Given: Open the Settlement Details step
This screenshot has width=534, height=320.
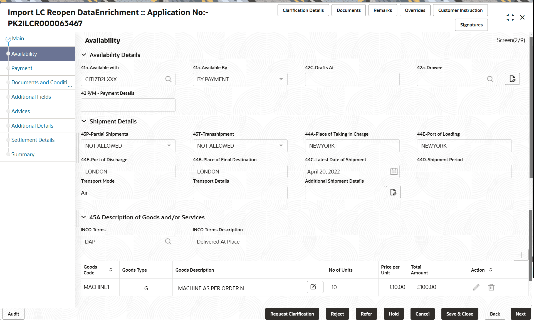Looking at the screenshot, I should [x=33, y=140].
